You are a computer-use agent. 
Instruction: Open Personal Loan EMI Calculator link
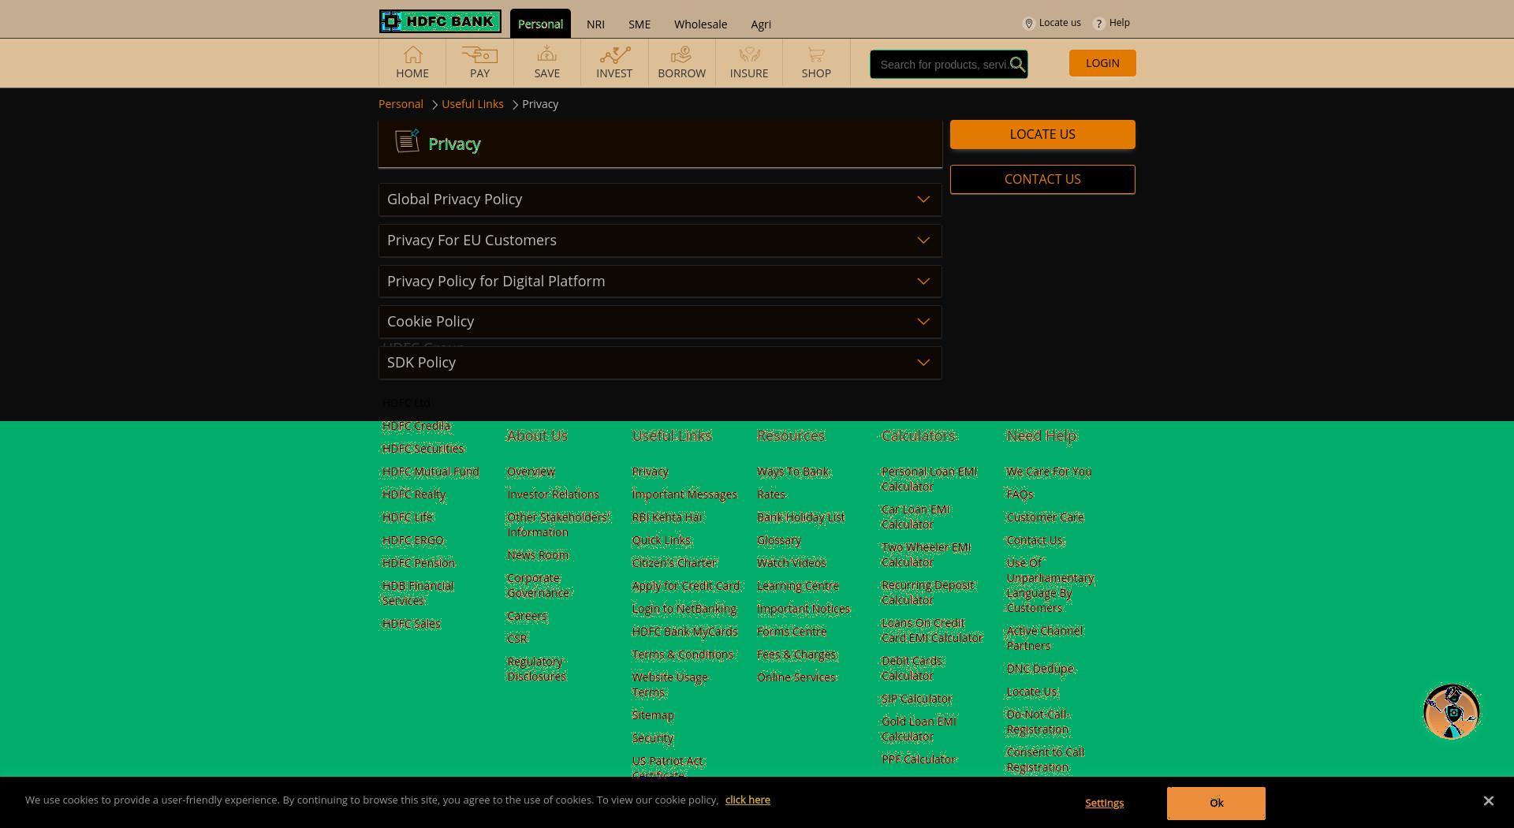pos(929,479)
